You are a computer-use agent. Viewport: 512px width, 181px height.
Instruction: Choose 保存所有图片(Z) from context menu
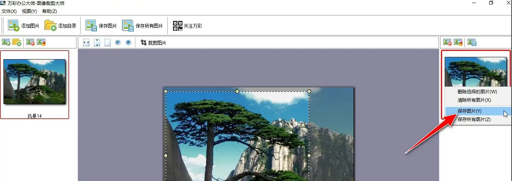[x=478, y=120]
